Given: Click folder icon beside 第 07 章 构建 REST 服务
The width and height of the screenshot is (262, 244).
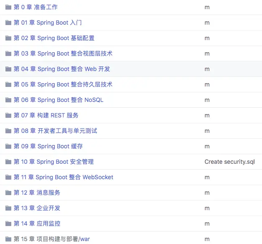Looking at the screenshot, I should coord(8,115).
